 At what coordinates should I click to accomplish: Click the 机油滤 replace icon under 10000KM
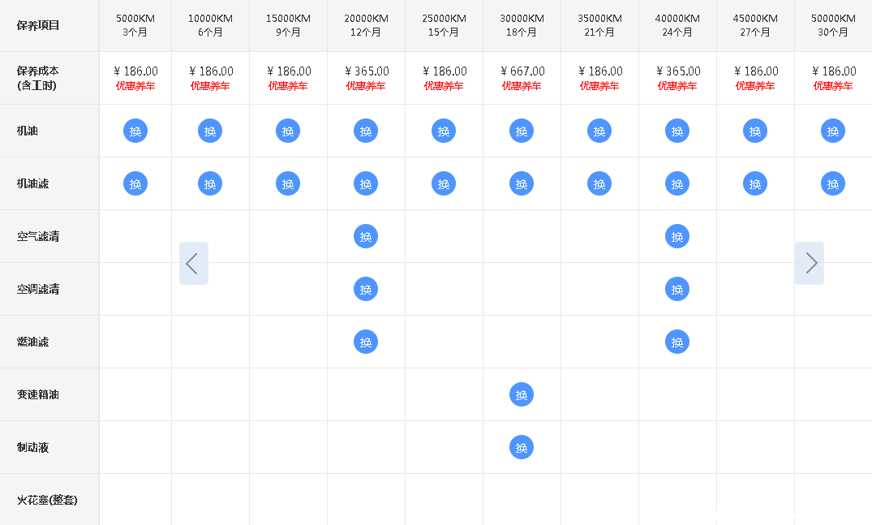click(210, 183)
